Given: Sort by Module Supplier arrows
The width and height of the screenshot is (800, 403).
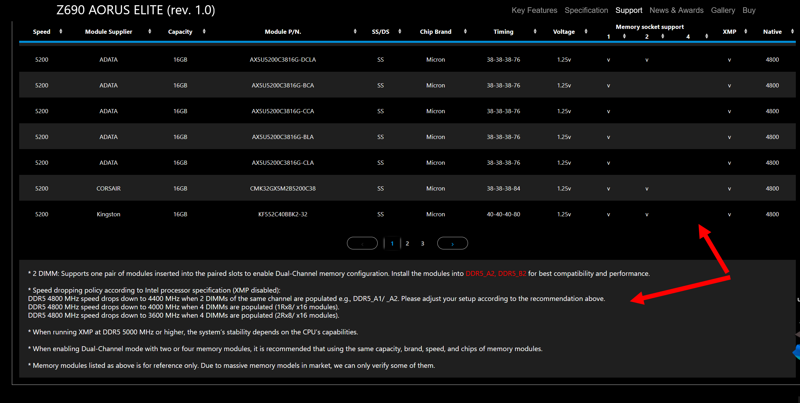Looking at the screenshot, I should (x=150, y=31).
